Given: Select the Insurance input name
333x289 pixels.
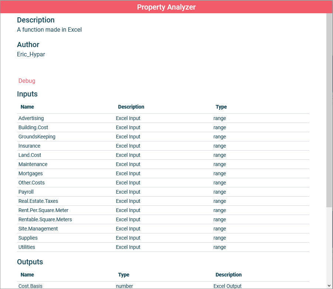Looking at the screenshot, I should click(29, 146).
